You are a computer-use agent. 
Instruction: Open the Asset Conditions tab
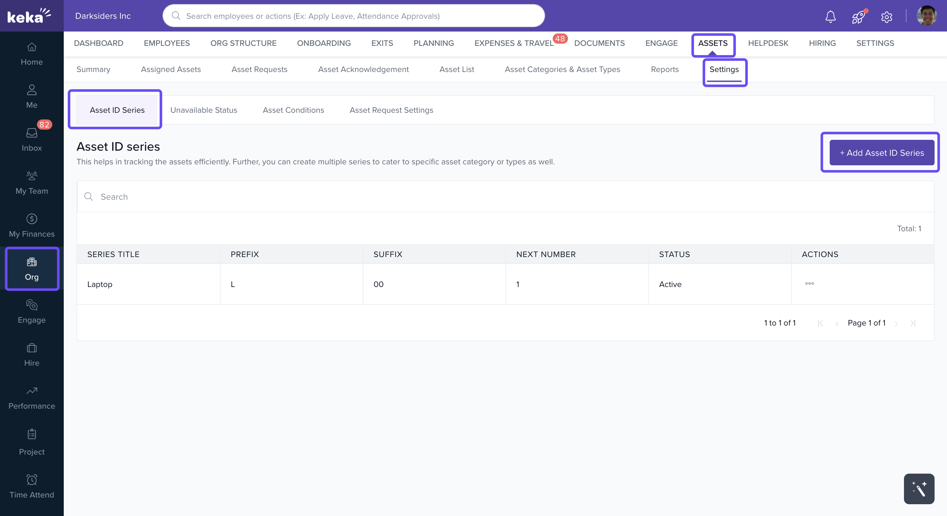point(293,110)
